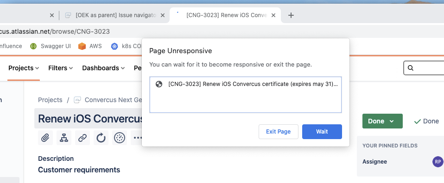Click the RP assignee avatar

[438, 162]
